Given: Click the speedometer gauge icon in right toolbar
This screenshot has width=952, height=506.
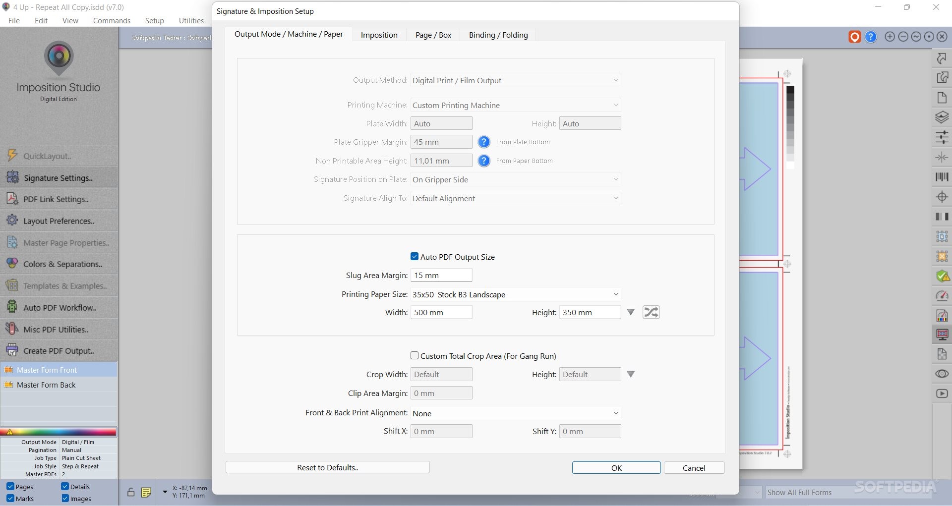Looking at the screenshot, I should point(942,296).
